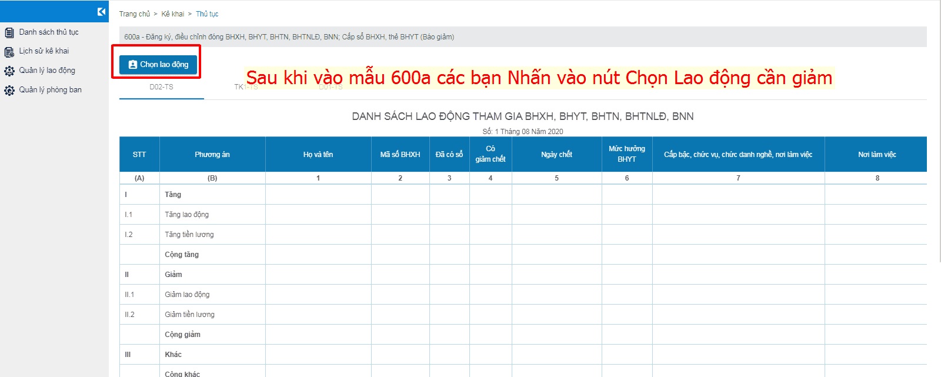Viewport: 941px width, 377px height.
Task: Select the Giảm tiền lương row
Action: (x=523, y=315)
